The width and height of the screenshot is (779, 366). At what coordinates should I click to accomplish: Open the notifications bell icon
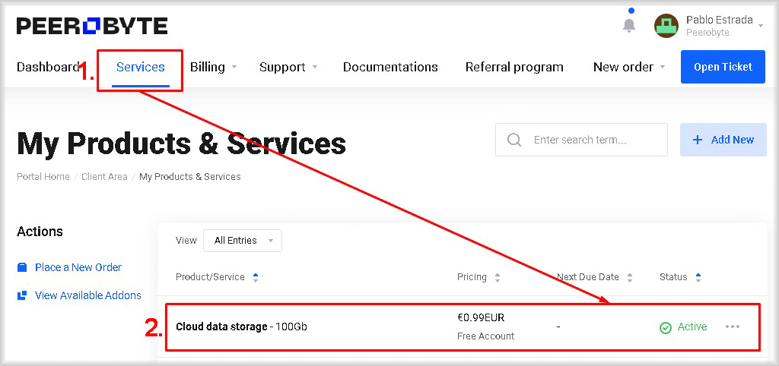(629, 25)
